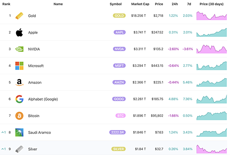Select the 2222.SR symbol badge
The width and height of the screenshot is (230, 155).
117,132
